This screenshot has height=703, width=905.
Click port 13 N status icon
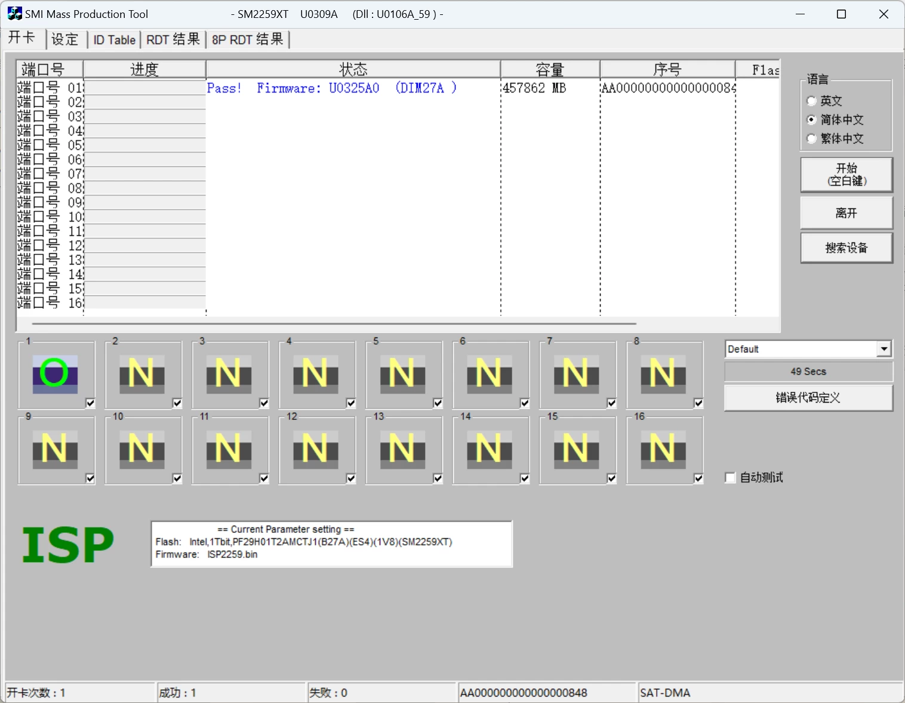click(402, 450)
